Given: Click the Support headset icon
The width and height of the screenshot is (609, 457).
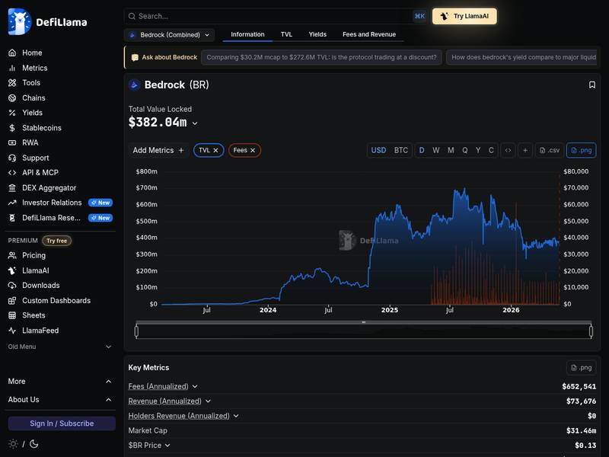Looking at the screenshot, I should tap(12, 158).
